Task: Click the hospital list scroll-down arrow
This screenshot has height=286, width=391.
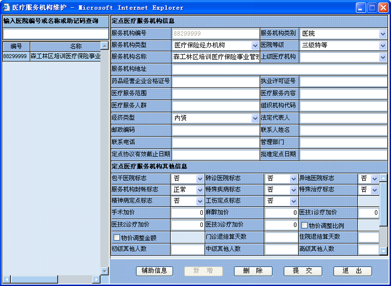Action: pos(105,271)
